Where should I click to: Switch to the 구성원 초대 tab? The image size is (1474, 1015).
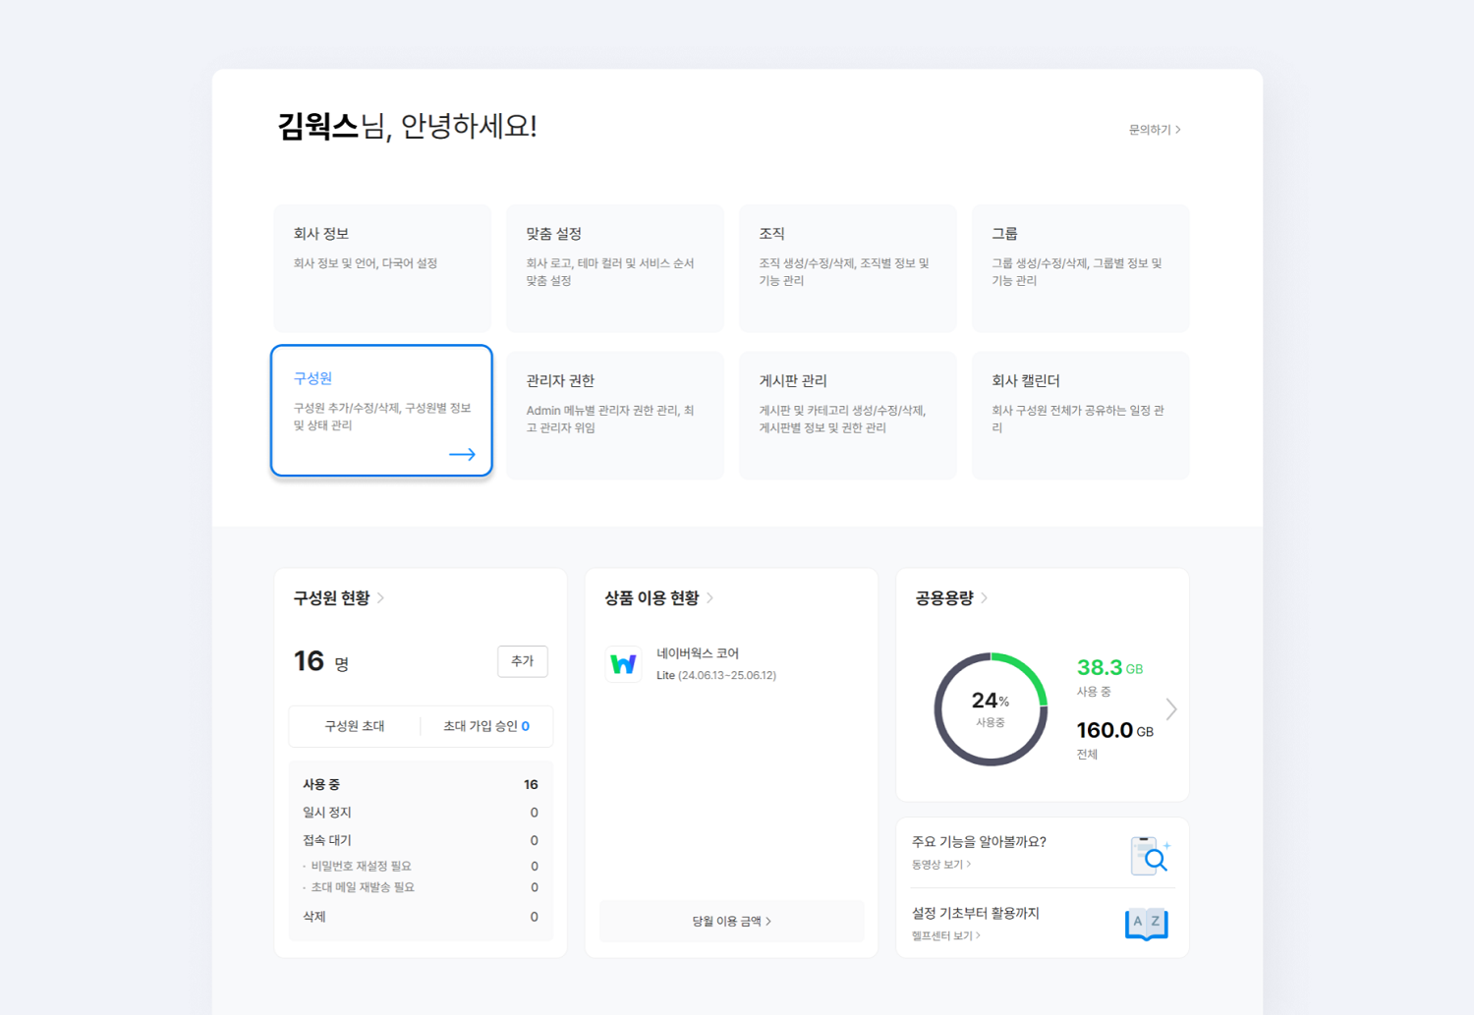tap(353, 725)
